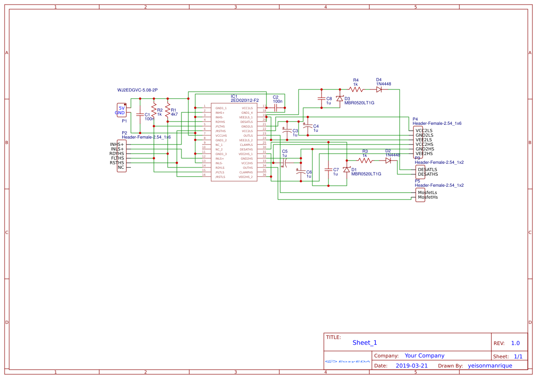Select the P5 MosfetLs/MosfetHs header
537x379 pixels.
(420, 195)
